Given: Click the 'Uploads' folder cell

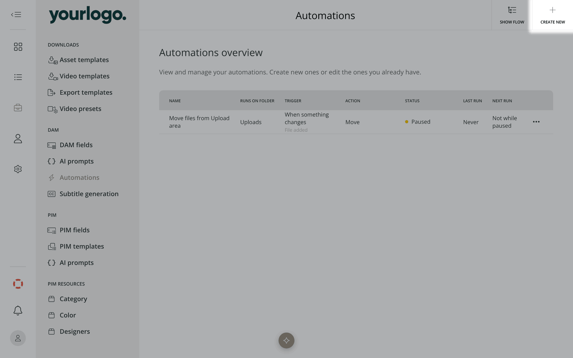Looking at the screenshot, I should coord(251,122).
